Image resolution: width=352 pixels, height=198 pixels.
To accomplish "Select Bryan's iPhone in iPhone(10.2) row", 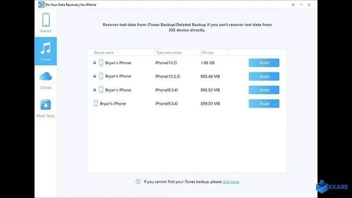I will coord(118,63).
